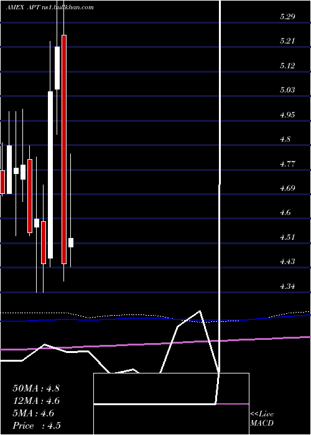This screenshot has width=311, height=435.
Task: Click the 4.6 price axis label
Action: click(x=285, y=213)
